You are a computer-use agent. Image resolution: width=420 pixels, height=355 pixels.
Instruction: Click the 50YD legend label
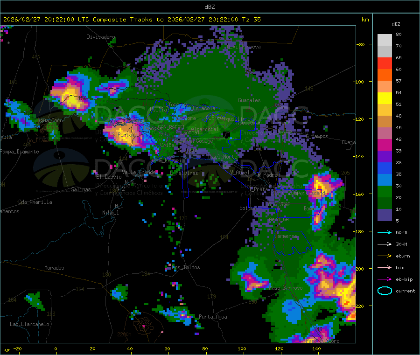(401, 232)
